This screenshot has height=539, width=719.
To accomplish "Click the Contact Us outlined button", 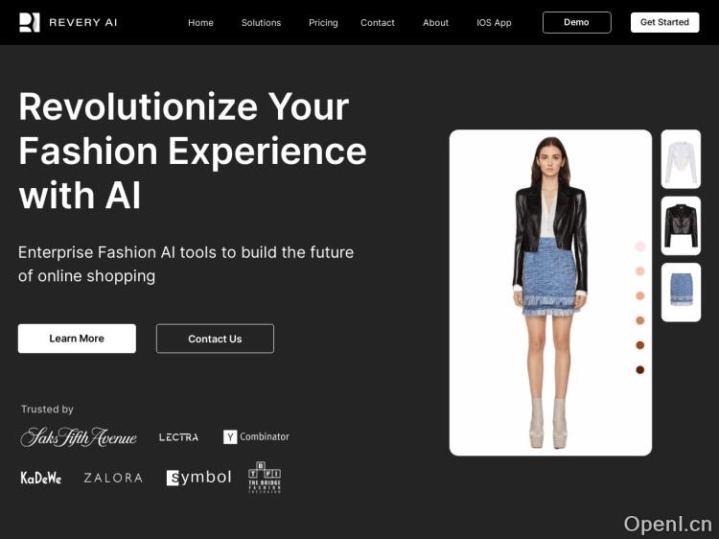I will pyautogui.click(x=215, y=339).
